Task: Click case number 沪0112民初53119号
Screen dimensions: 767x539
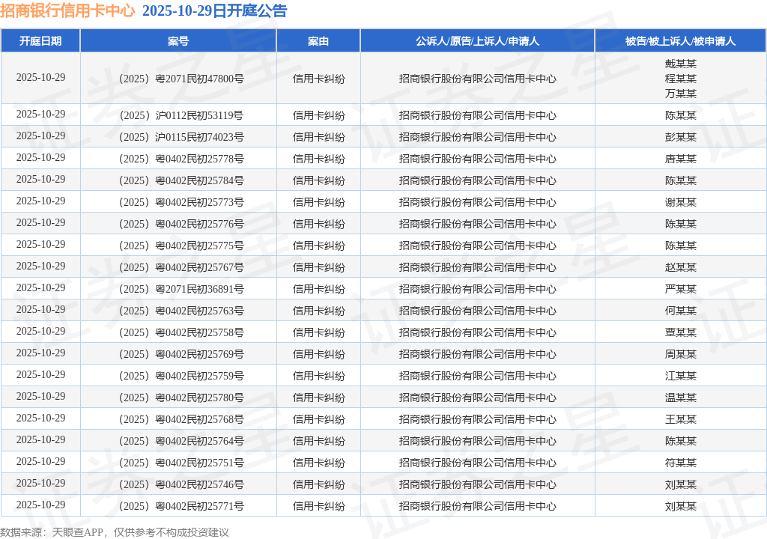Action: 199,115
